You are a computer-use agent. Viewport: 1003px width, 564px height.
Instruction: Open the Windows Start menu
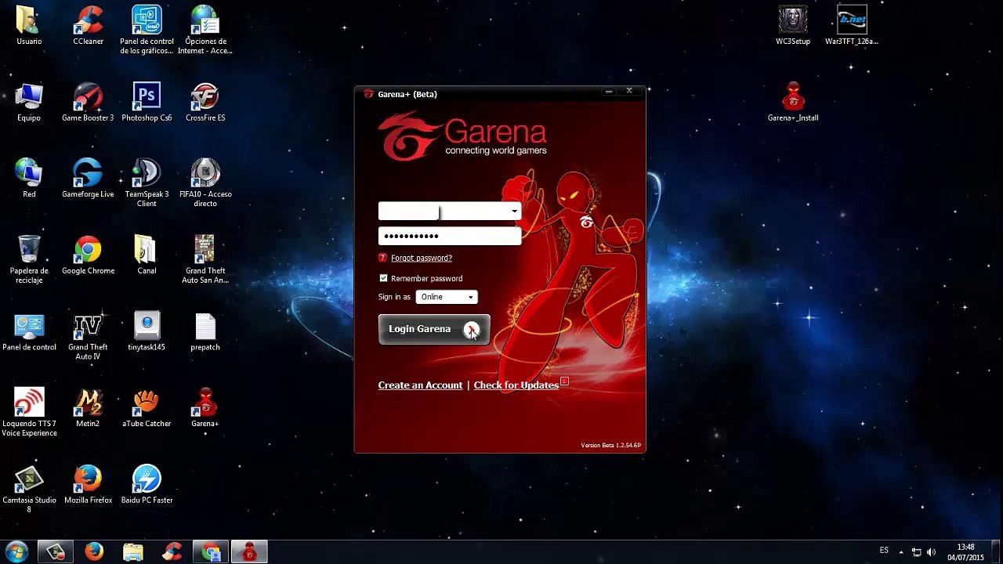click(16, 552)
